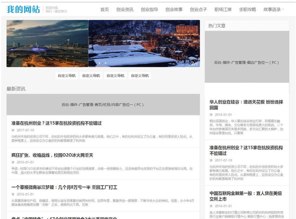Click the first 自定义导航 button
Image resolution: width=296 pixels, height=219 pixels.
point(67,76)
